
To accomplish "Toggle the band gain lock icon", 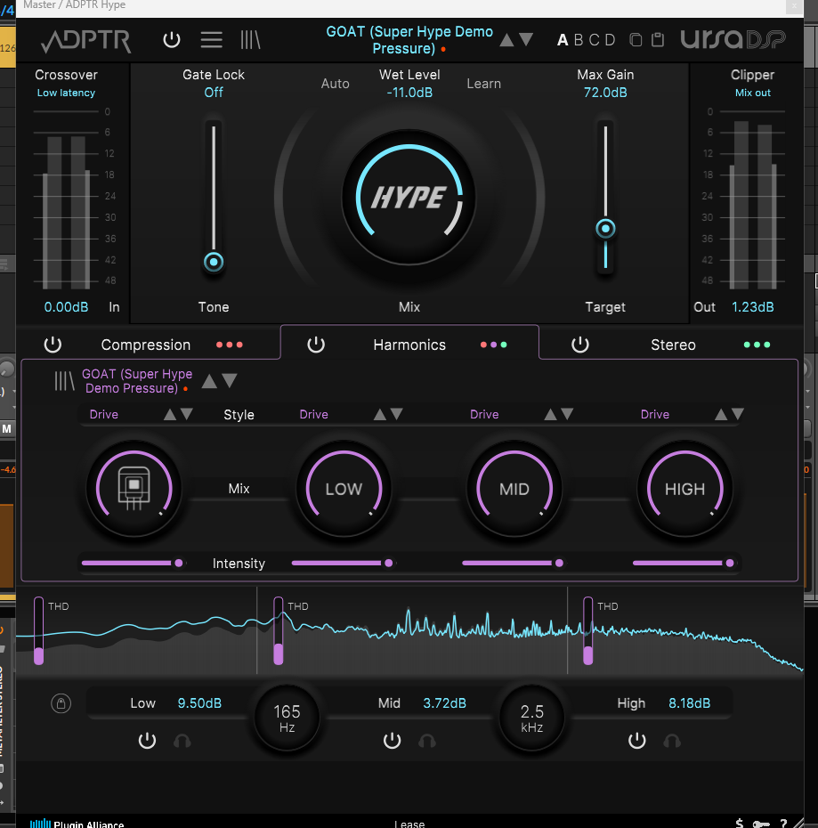I will [61, 703].
